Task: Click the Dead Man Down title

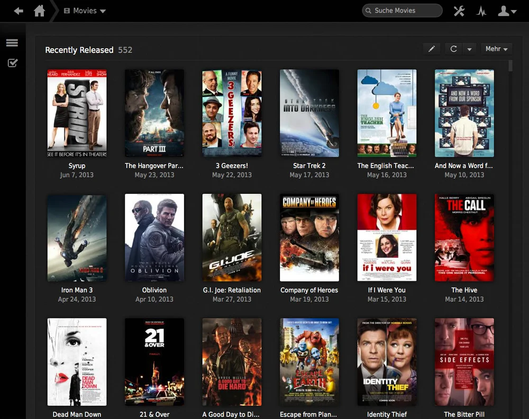Action: (x=77, y=415)
